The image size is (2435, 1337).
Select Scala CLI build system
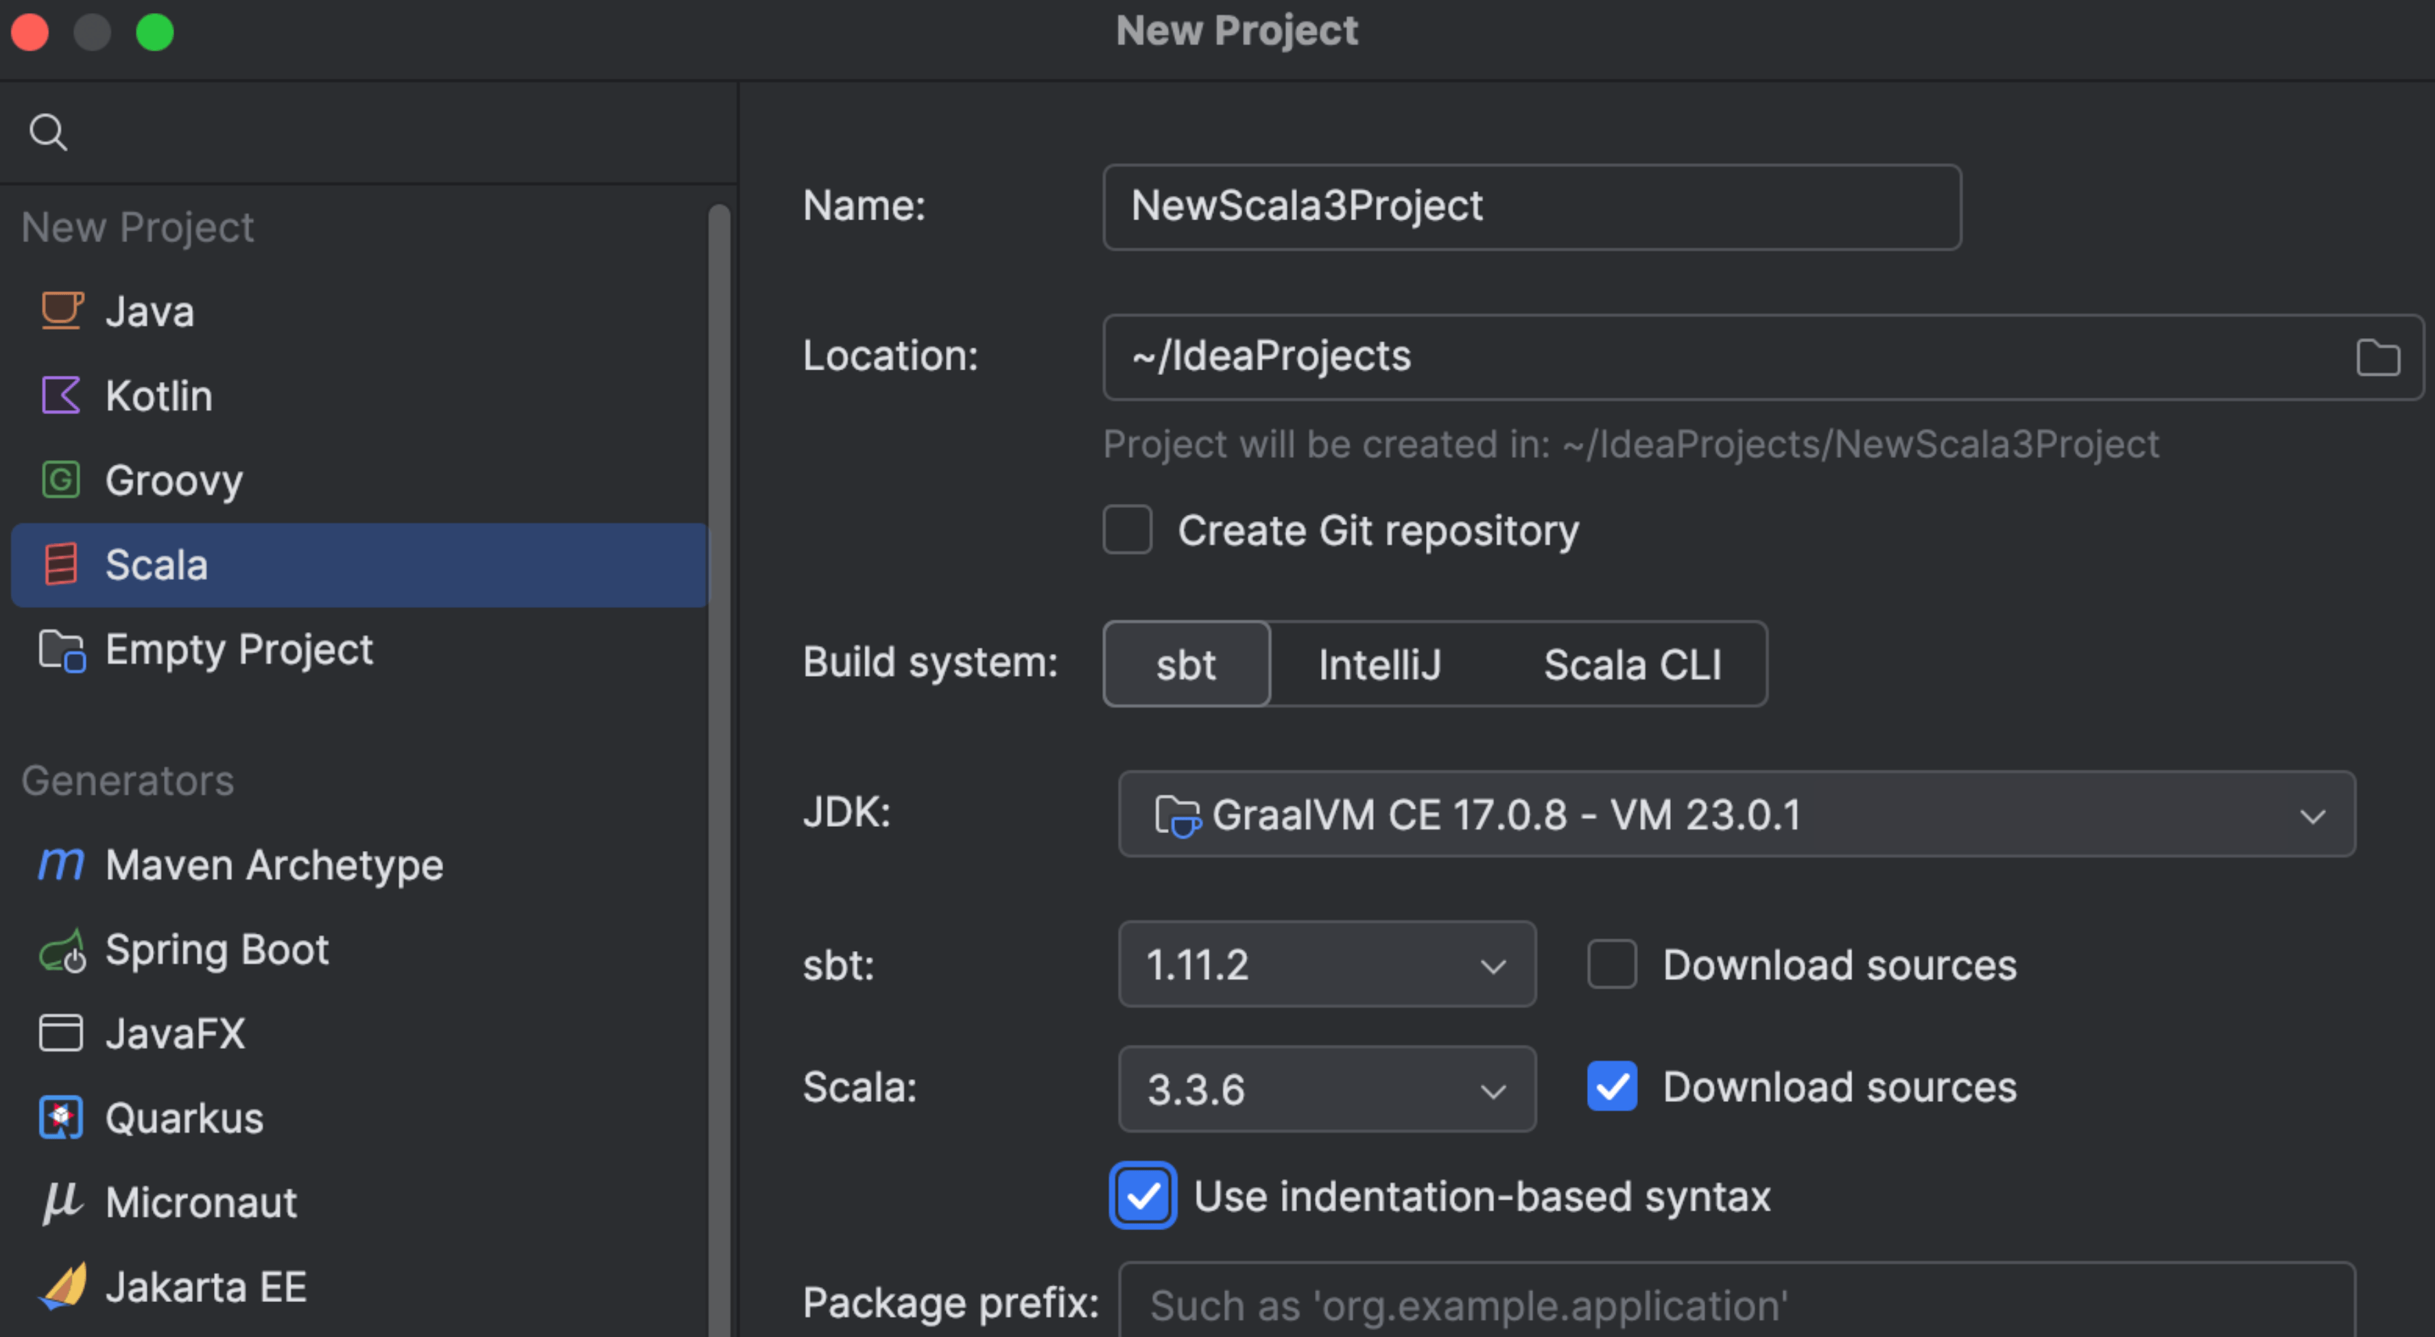[1632, 664]
